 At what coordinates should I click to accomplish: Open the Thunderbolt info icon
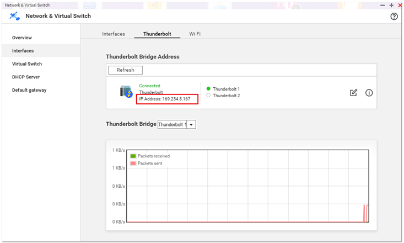click(369, 93)
